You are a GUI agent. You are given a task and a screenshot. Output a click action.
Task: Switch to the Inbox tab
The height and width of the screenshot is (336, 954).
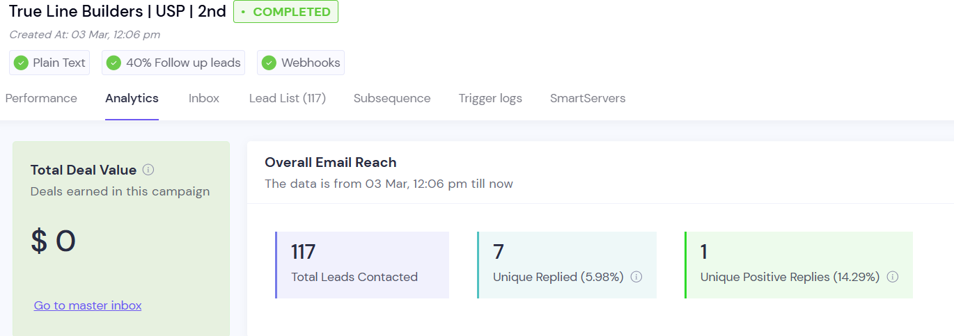[x=204, y=98]
